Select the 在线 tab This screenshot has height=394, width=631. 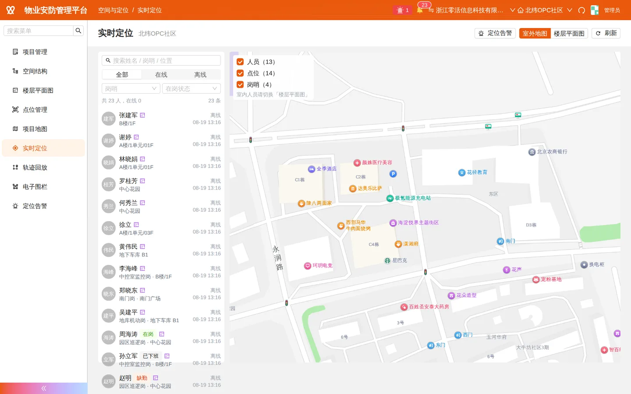pyautogui.click(x=161, y=74)
